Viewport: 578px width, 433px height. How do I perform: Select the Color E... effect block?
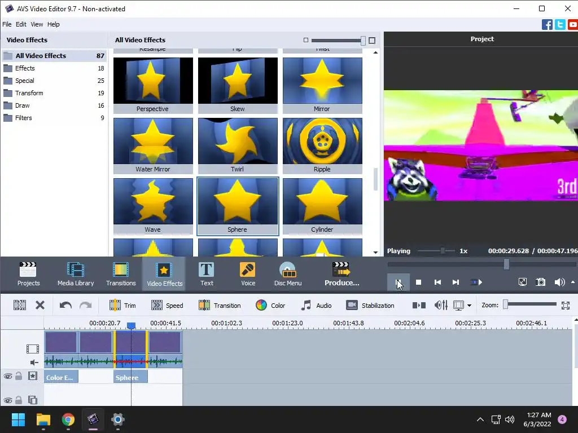61,377
